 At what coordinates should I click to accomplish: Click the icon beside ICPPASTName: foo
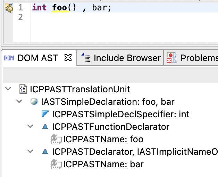pyautogui.click(x=56, y=139)
